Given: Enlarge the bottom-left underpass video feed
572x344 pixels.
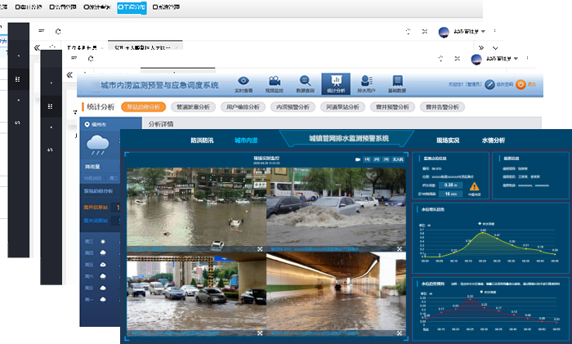Looking at the screenshot, I should click(x=260, y=333).
